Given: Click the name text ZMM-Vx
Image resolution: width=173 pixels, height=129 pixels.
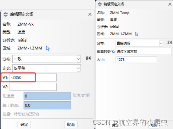Looking at the screenshot, I should click(26, 24).
